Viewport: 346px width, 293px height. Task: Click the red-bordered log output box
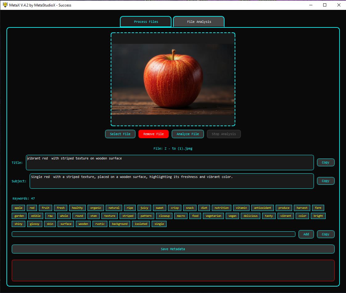click(x=173, y=270)
